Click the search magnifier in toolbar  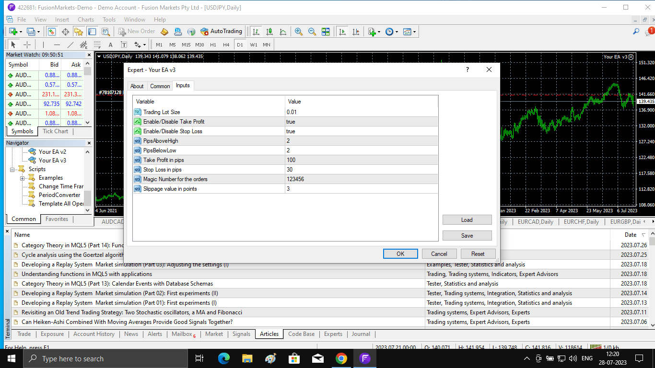point(636,32)
